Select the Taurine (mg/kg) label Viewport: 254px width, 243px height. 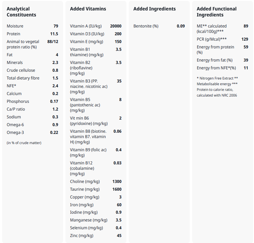[x=85, y=189]
